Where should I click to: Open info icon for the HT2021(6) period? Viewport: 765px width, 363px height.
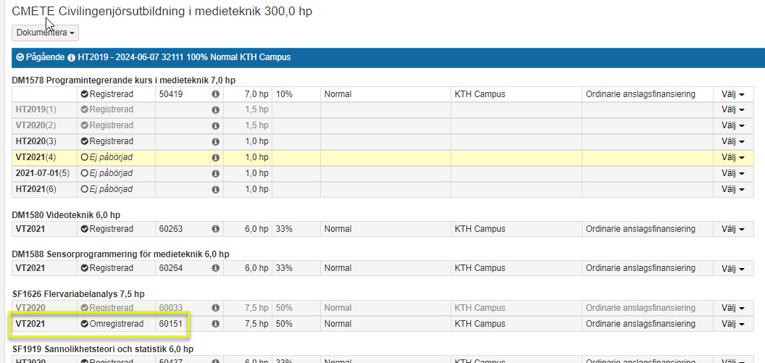(x=215, y=189)
